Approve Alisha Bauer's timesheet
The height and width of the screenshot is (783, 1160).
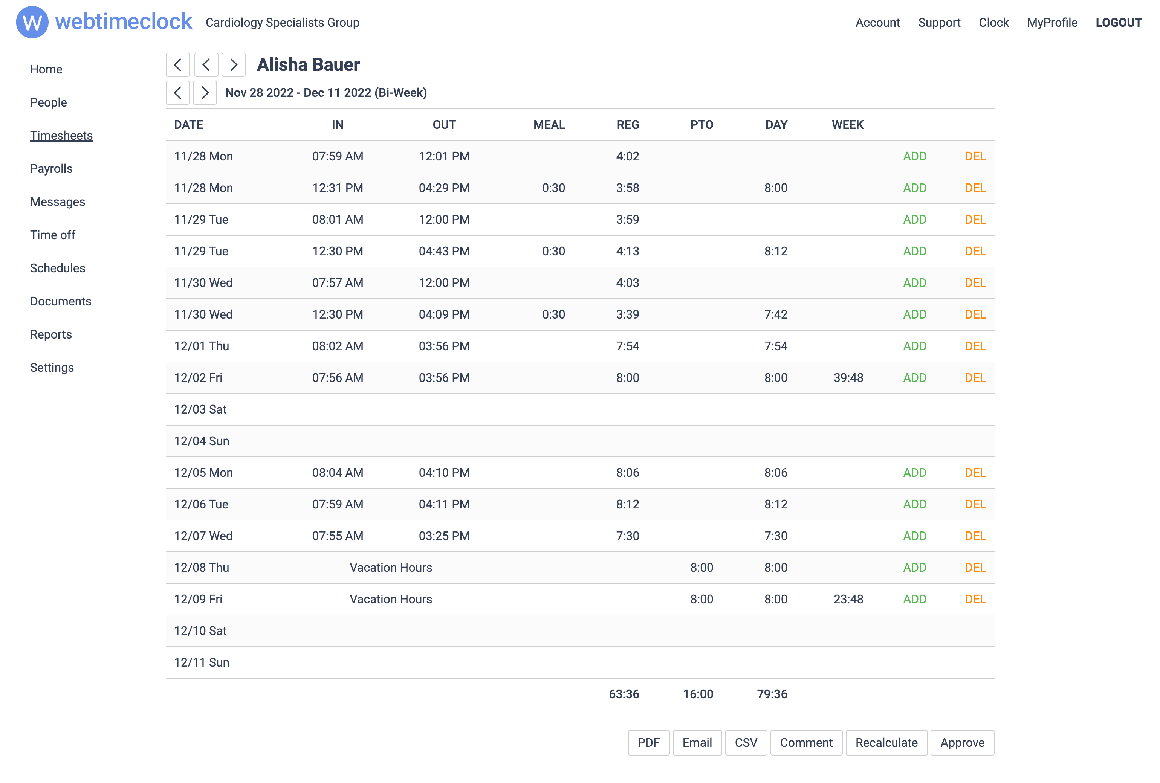pos(962,743)
